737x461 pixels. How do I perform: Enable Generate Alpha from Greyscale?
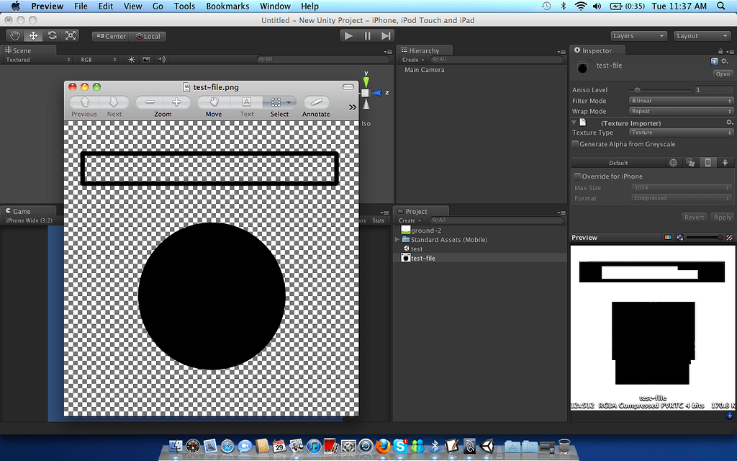(574, 144)
